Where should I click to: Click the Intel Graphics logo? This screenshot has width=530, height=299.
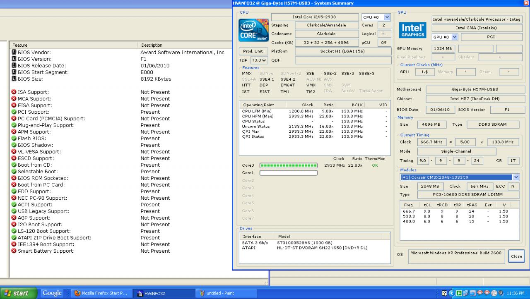pos(413,30)
